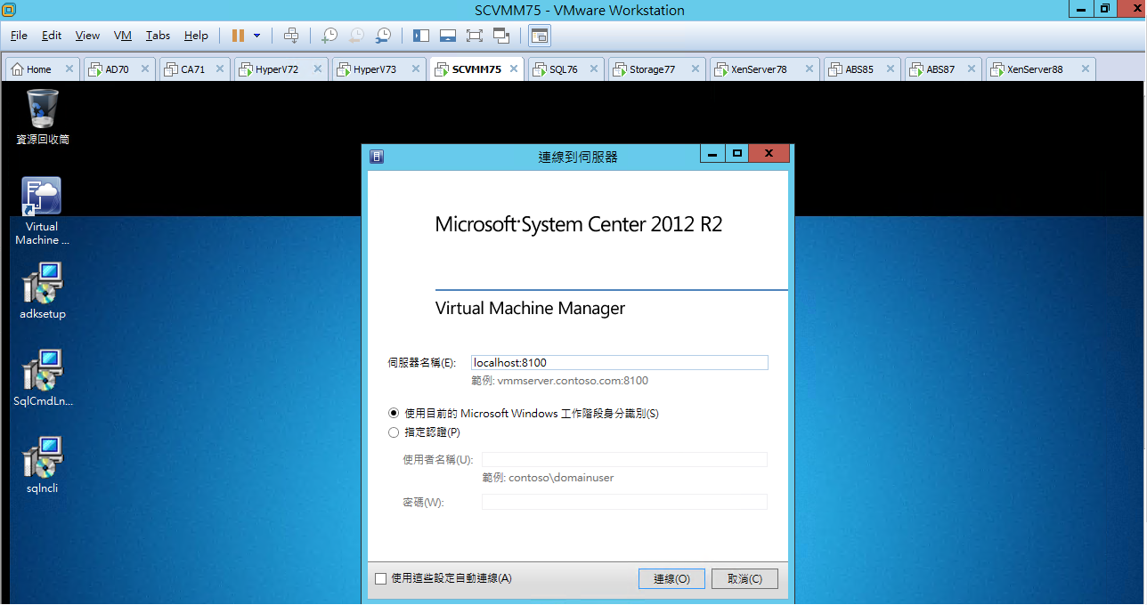Send Ctrl+Alt+Del to the virtual machine
The width and height of the screenshot is (1147, 605).
[291, 36]
